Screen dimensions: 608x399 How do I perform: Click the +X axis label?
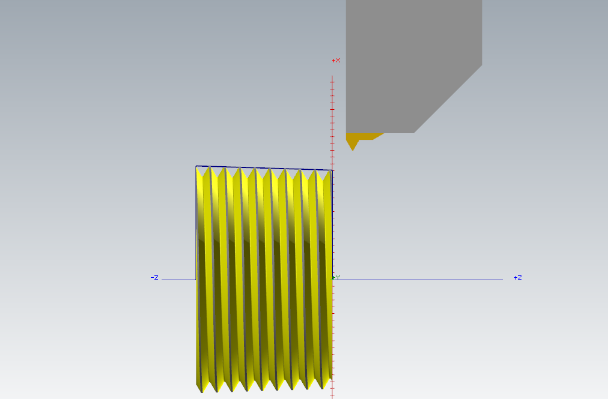pos(336,61)
